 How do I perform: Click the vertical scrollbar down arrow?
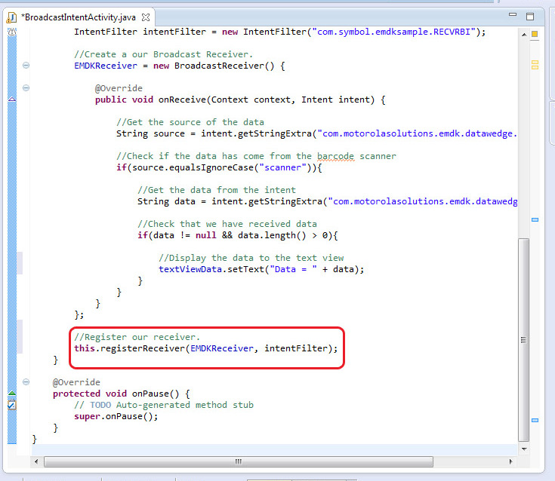pos(523,447)
